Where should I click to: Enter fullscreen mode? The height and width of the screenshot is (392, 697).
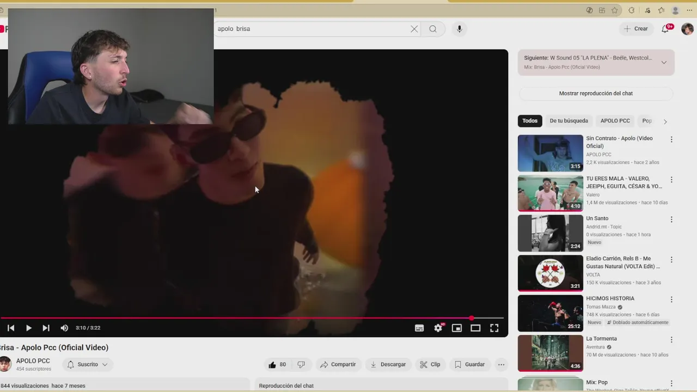point(494,328)
